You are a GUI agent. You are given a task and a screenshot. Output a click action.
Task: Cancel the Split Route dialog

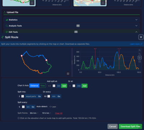pyautogui.click(x=113, y=126)
